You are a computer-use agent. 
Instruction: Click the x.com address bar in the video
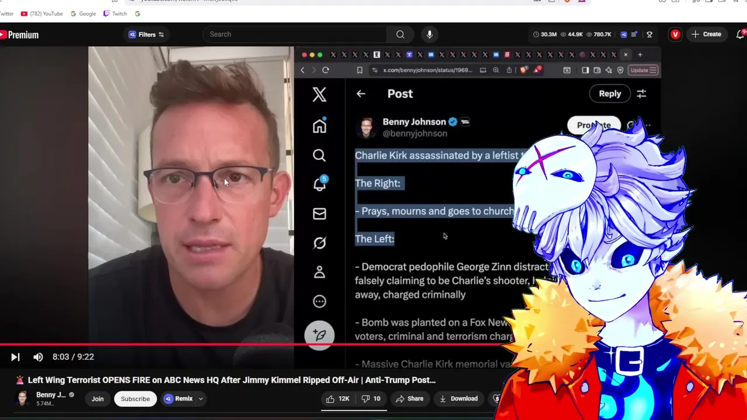pos(428,70)
